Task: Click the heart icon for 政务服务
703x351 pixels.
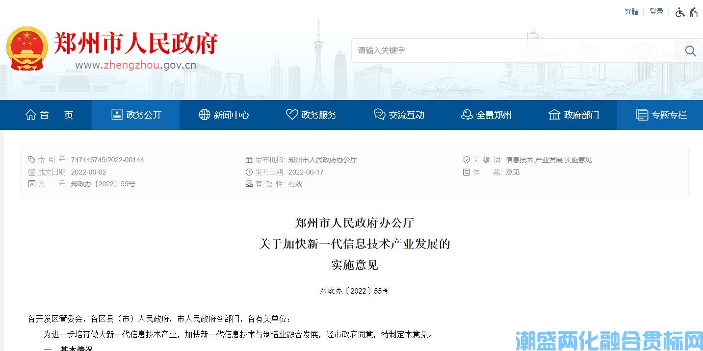Action: 292,115
